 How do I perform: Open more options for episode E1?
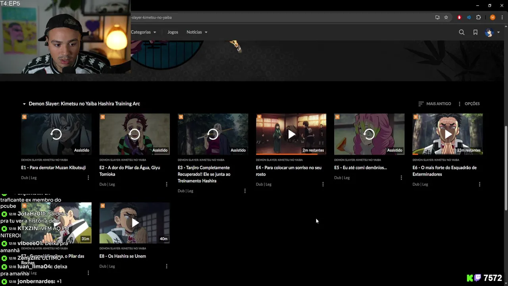(88, 178)
